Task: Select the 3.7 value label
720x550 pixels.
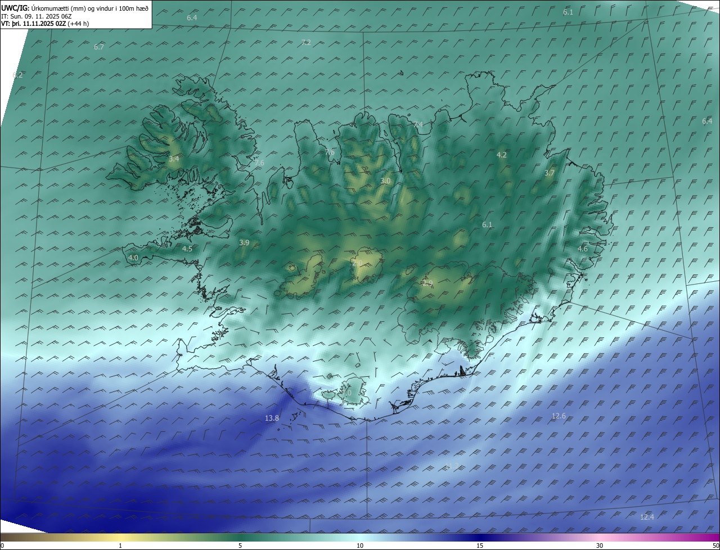Action: (x=550, y=173)
